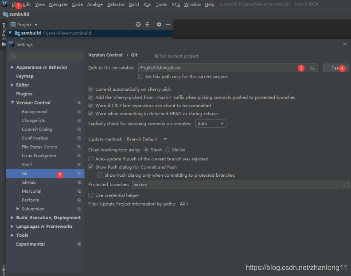Expand the Editor settings group
The width and height of the screenshot is (351, 276).
pos(12,85)
